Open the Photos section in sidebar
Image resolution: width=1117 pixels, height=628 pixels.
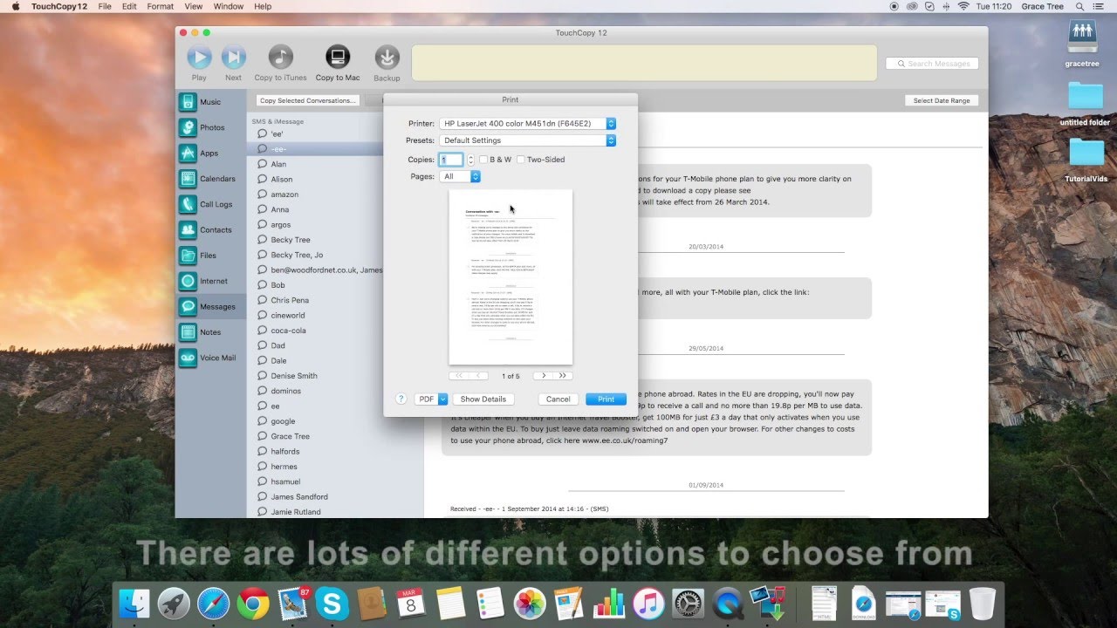tap(210, 127)
